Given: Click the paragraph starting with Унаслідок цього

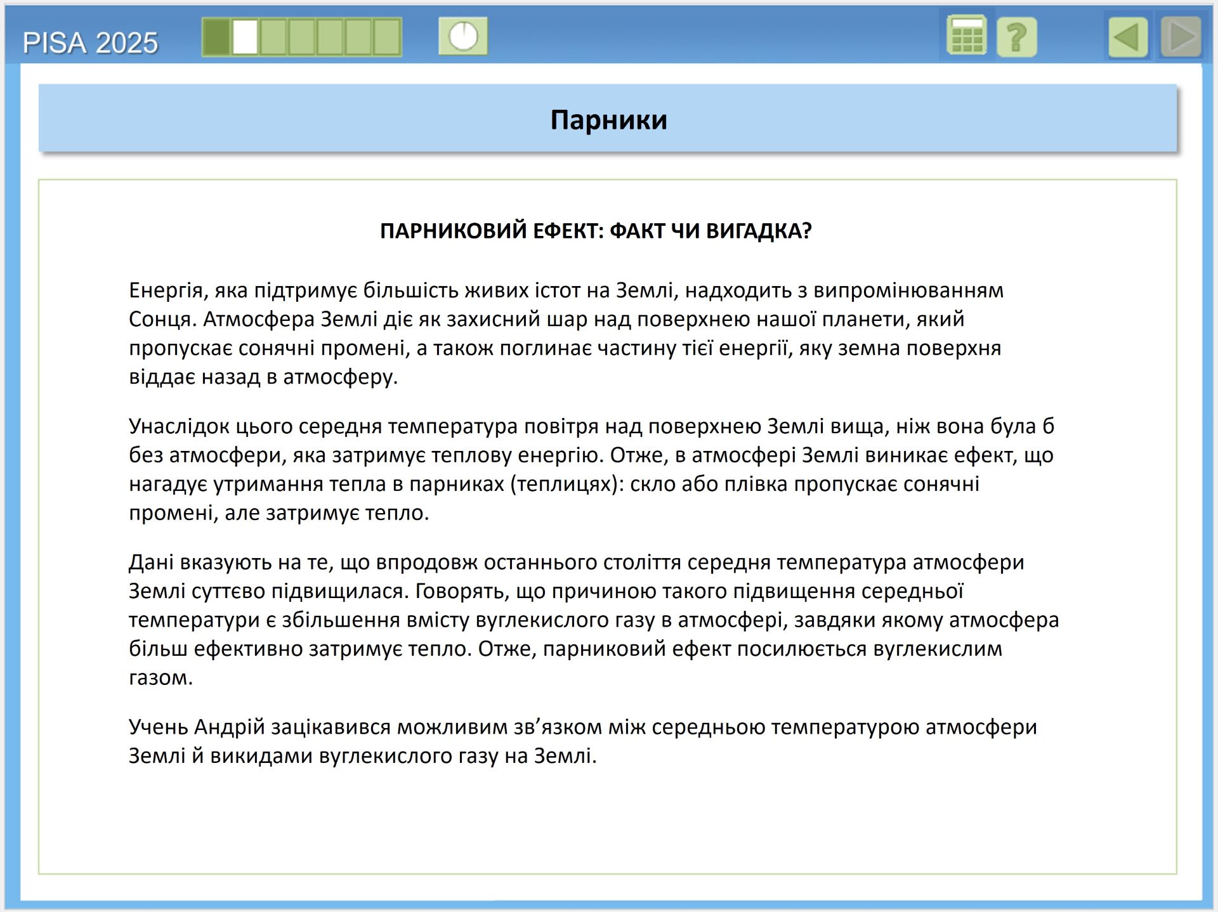Looking at the screenshot, I should click(x=590, y=469).
